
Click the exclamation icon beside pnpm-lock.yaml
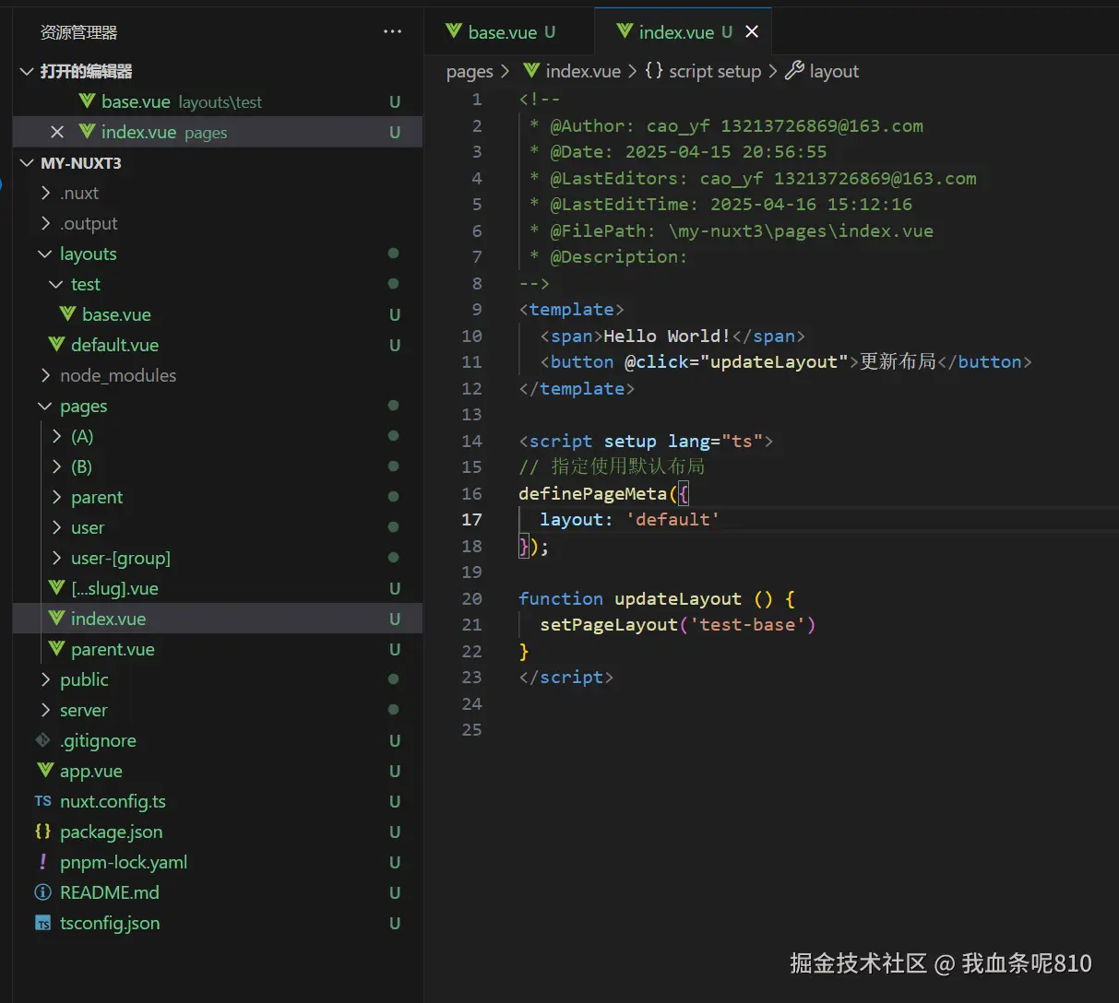pyautogui.click(x=42, y=861)
